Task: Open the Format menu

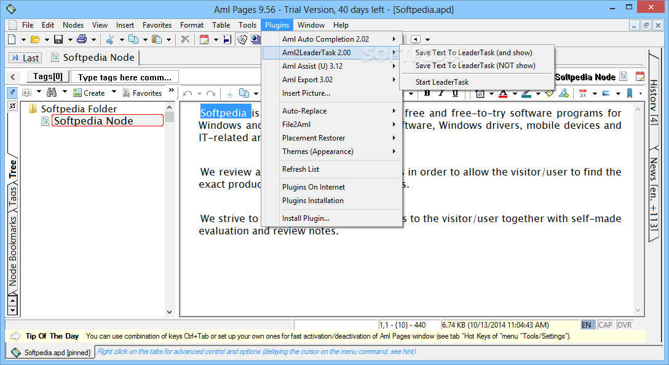Action: 192,25
